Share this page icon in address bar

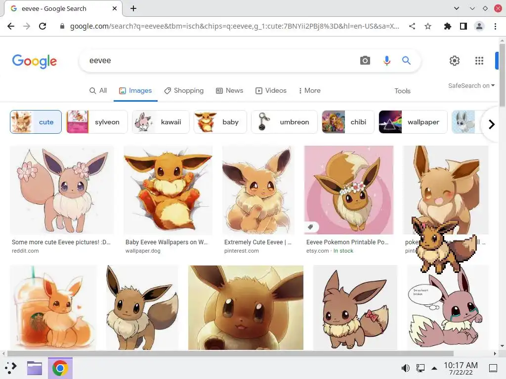(412, 26)
